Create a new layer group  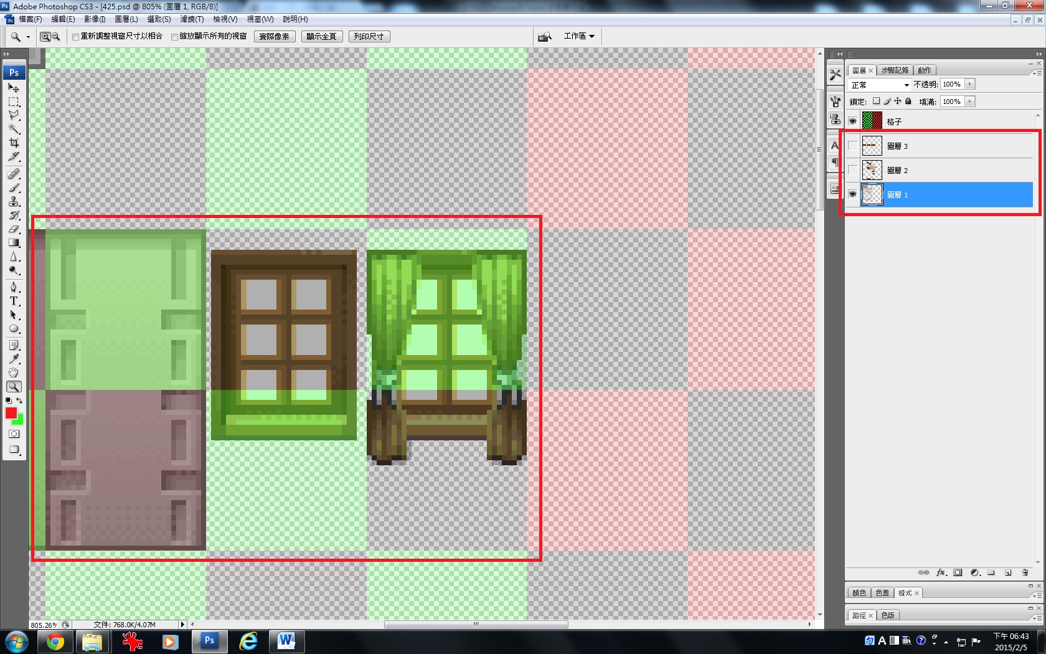click(x=991, y=572)
